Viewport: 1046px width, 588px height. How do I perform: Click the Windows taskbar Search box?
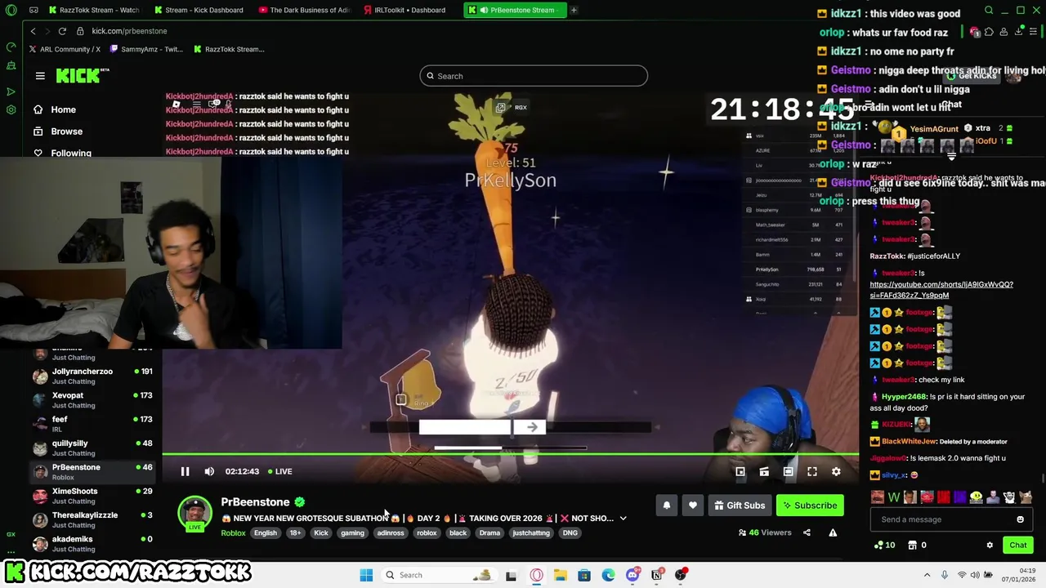click(439, 575)
